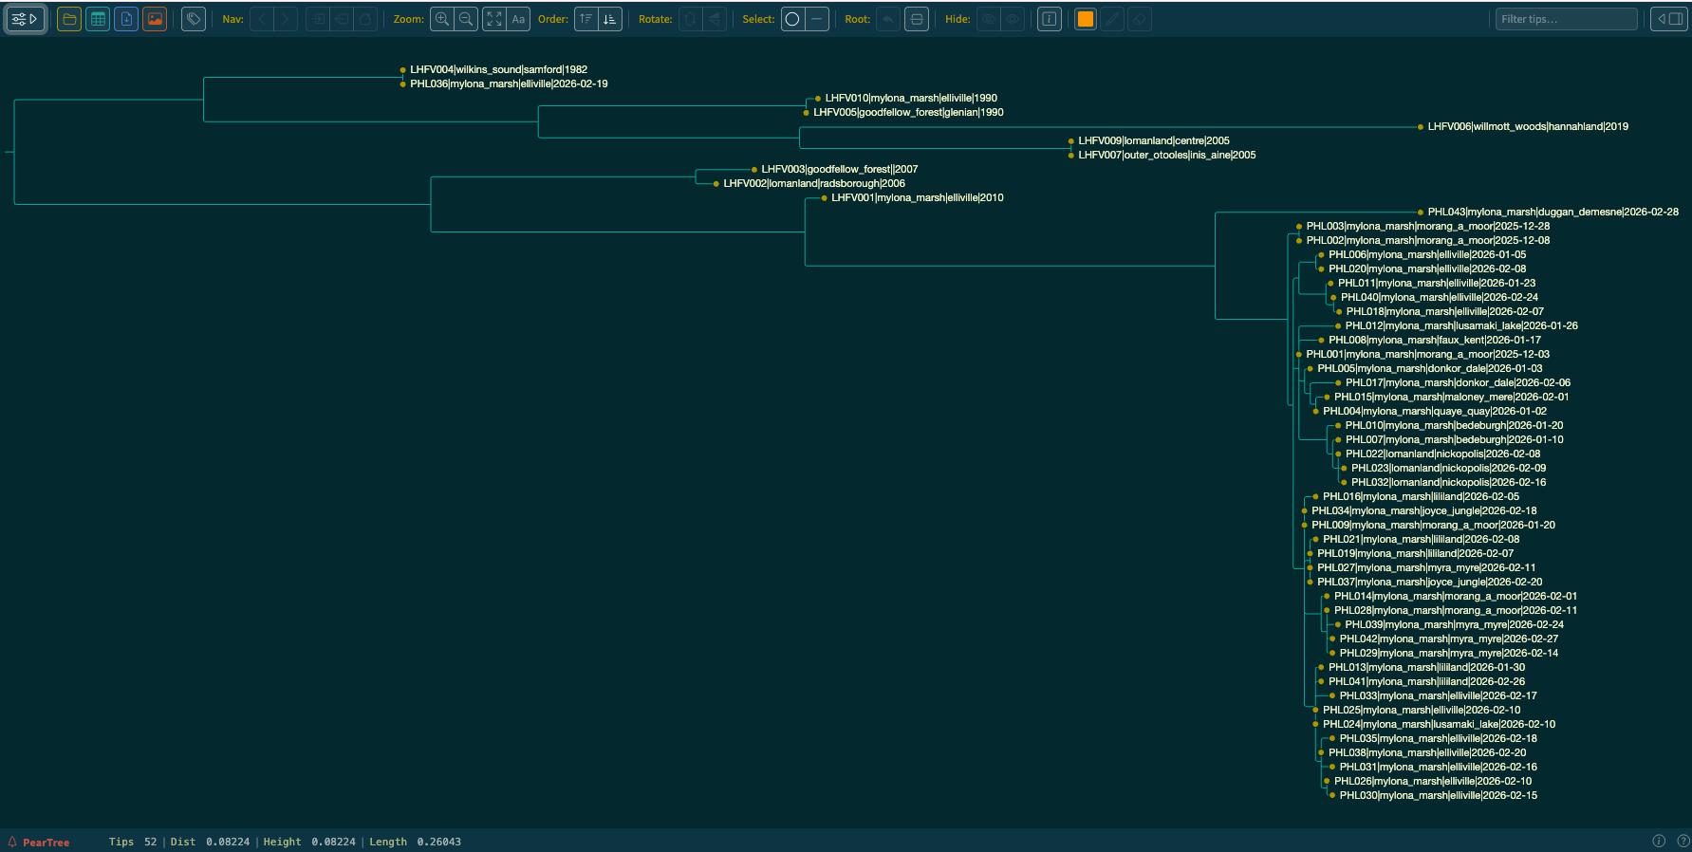This screenshot has width=1692, height=852.
Task: Click the Aa text size button
Action: point(518,19)
